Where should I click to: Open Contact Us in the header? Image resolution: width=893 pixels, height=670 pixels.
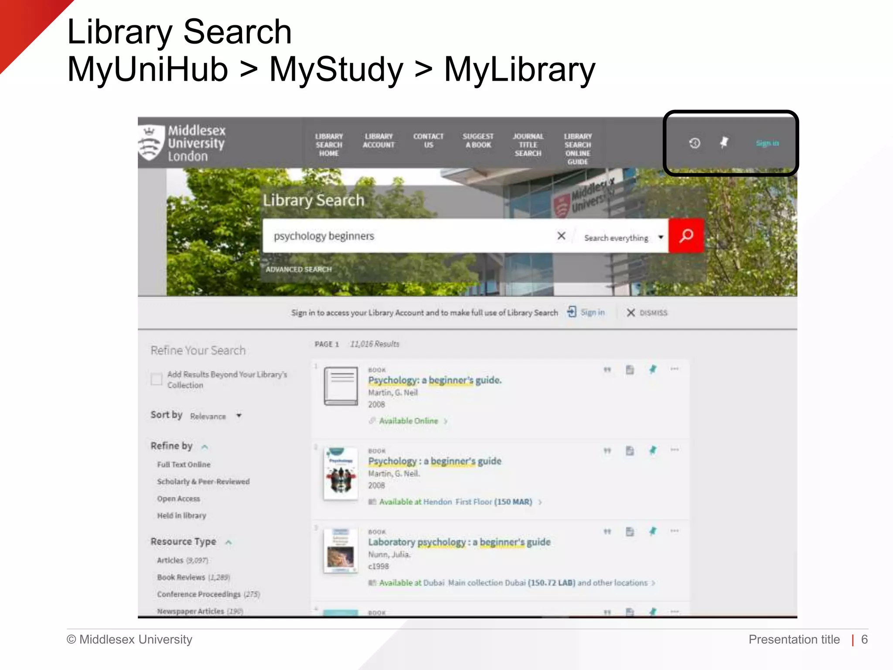(x=429, y=140)
